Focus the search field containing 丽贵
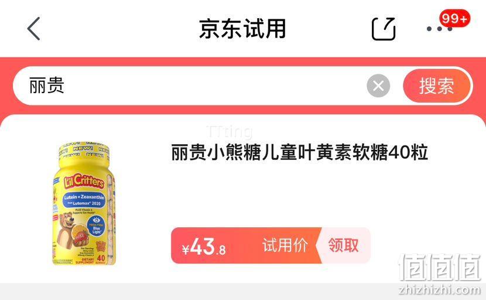This screenshot has height=300, width=486. 189,86
